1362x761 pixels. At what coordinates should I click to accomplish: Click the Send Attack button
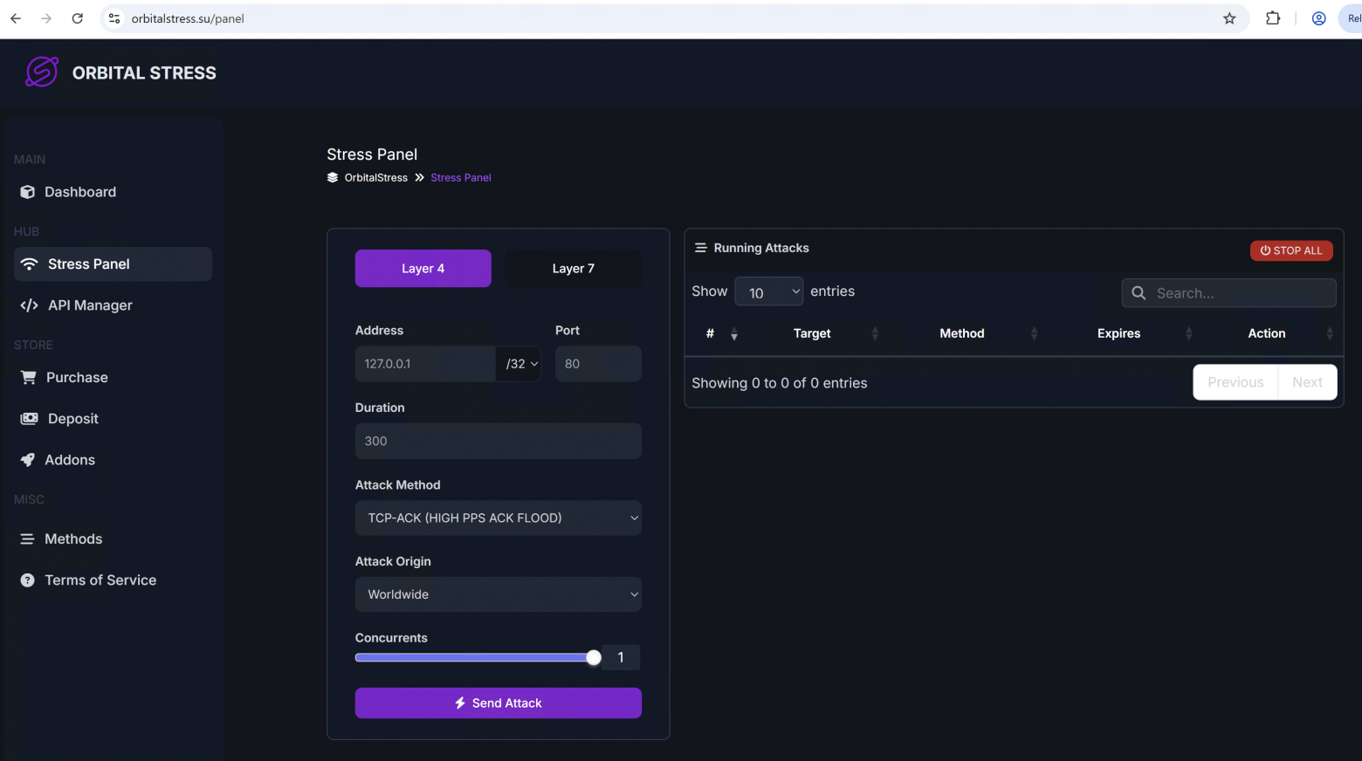(499, 703)
